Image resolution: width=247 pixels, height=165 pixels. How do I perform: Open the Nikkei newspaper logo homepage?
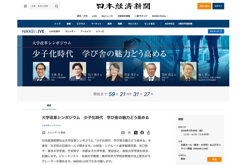pyautogui.click(x=123, y=6)
